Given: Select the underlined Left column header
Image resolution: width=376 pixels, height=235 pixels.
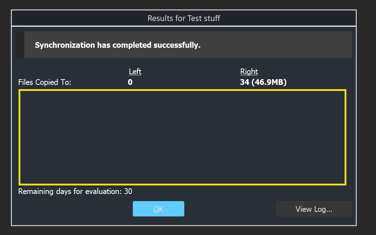Looking at the screenshot, I should (135, 72).
